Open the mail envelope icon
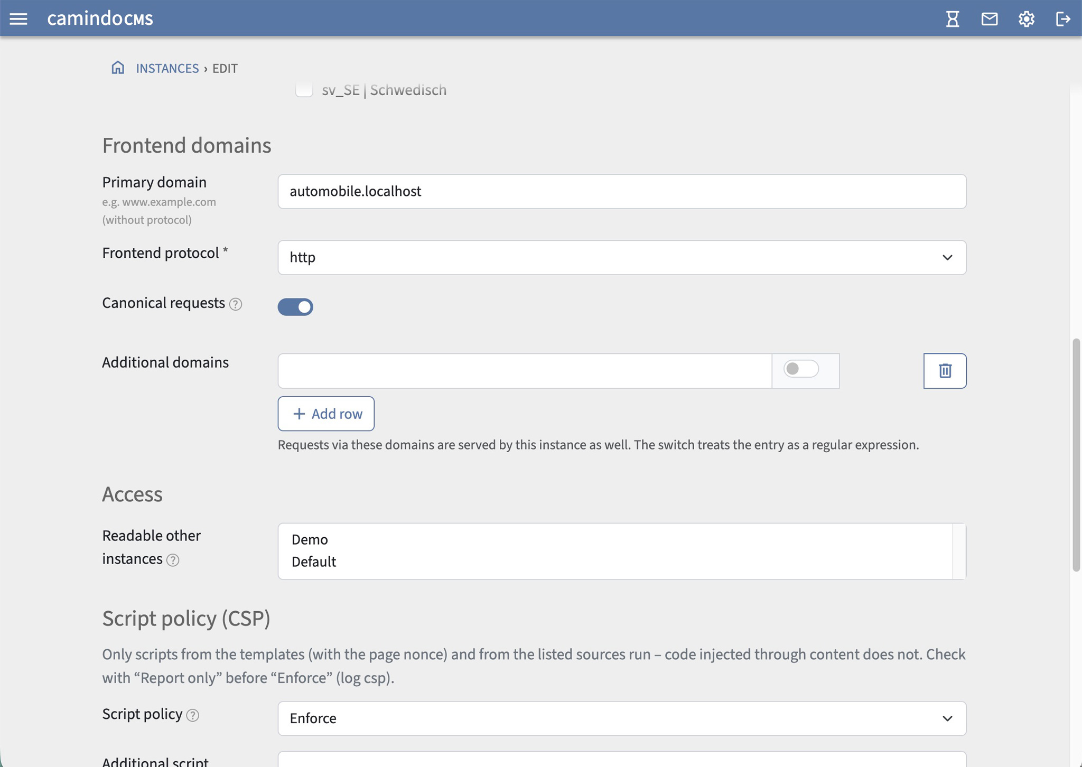 (x=990, y=19)
